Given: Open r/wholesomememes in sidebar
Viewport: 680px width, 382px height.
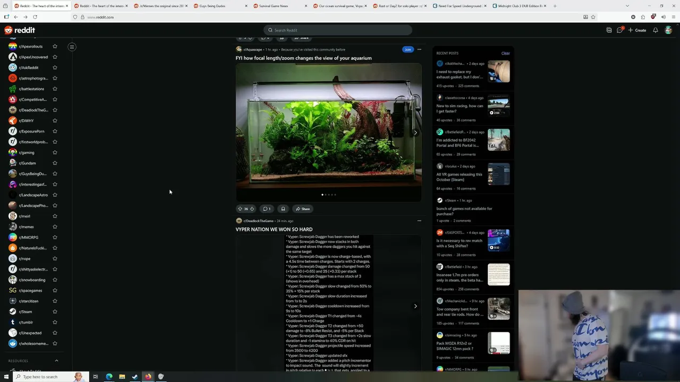Looking at the screenshot, I should [x=33, y=343].
